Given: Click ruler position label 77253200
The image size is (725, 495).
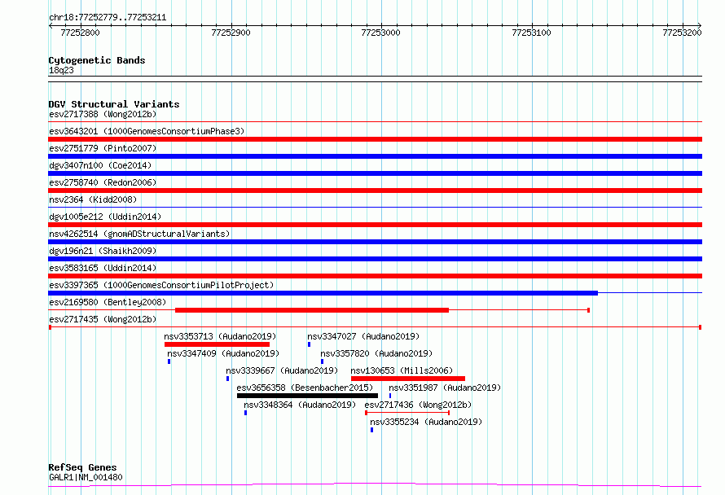Looking at the screenshot, I should click(682, 33).
